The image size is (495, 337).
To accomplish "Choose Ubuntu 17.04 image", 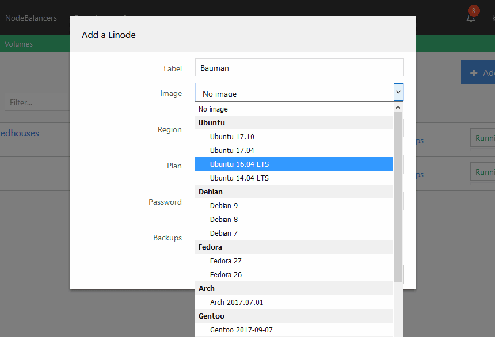I will [294, 151].
